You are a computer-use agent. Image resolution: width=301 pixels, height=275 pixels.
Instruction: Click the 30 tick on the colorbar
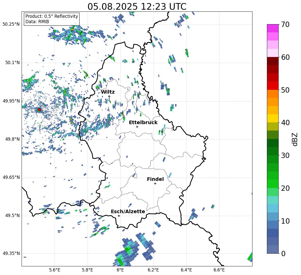pyautogui.click(x=285, y=155)
